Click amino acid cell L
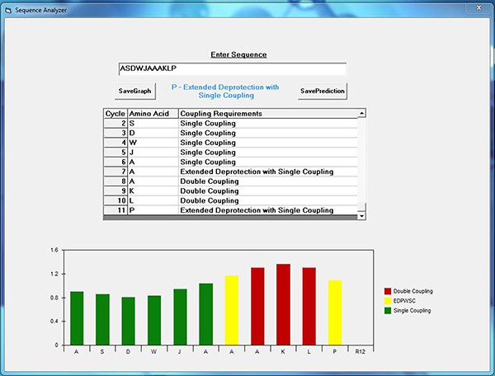This screenshot has width=495, height=376. click(x=153, y=200)
